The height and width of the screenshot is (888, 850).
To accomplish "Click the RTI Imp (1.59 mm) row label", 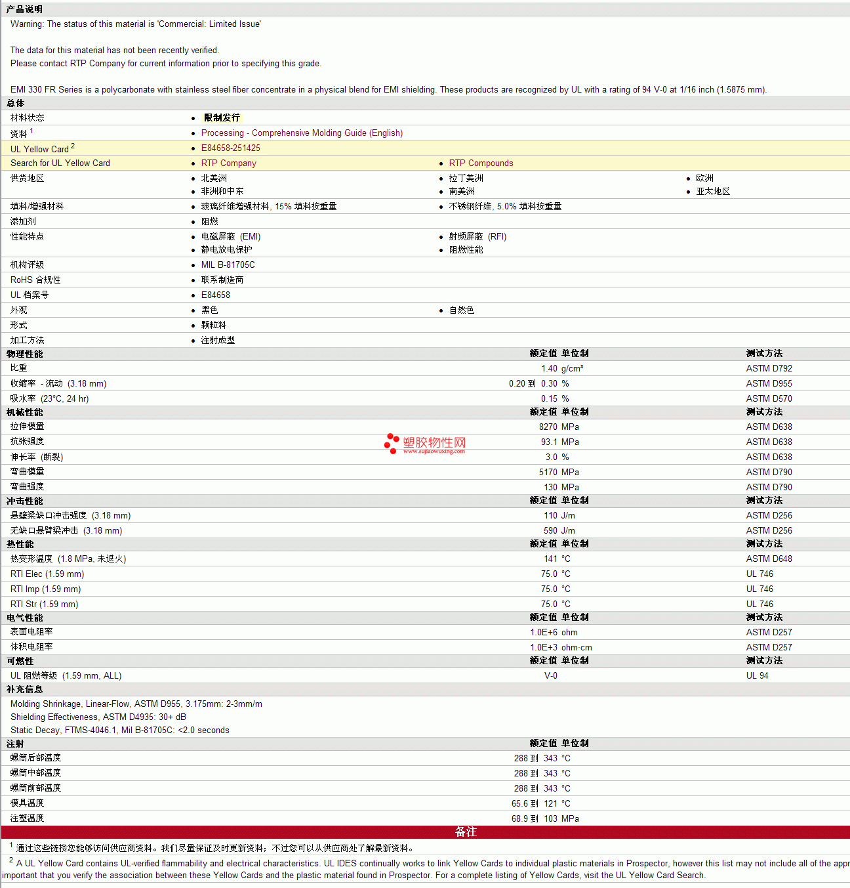I will pyautogui.click(x=46, y=589).
